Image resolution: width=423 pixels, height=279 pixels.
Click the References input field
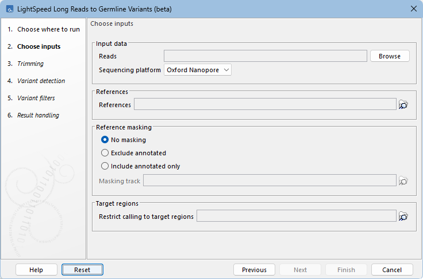(265, 104)
